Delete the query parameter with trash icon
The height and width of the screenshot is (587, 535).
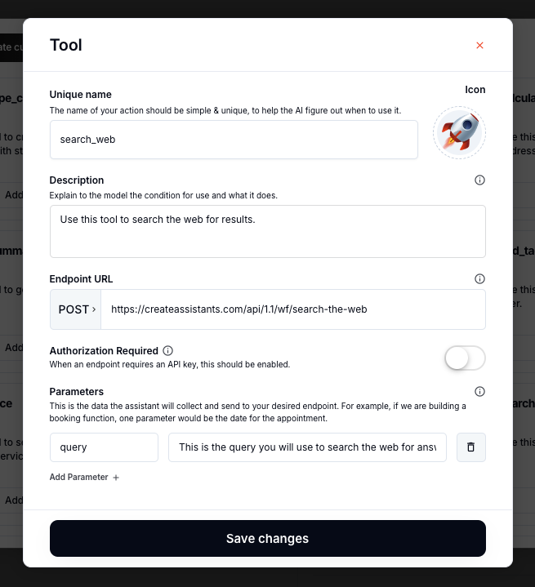point(470,447)
